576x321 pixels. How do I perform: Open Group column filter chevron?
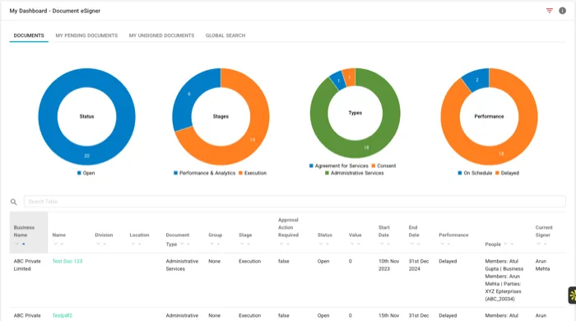click(x=211, y=244)
